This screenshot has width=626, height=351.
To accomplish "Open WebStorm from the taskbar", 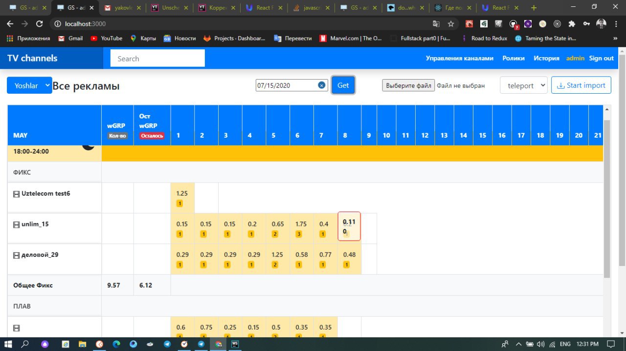I will (235, 344).
